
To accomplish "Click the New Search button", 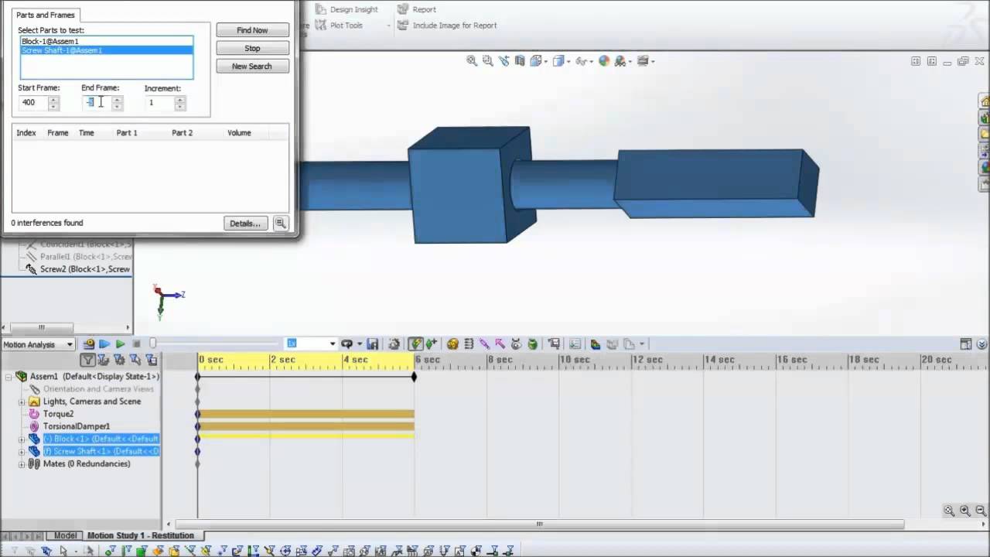I will (252, 67).
